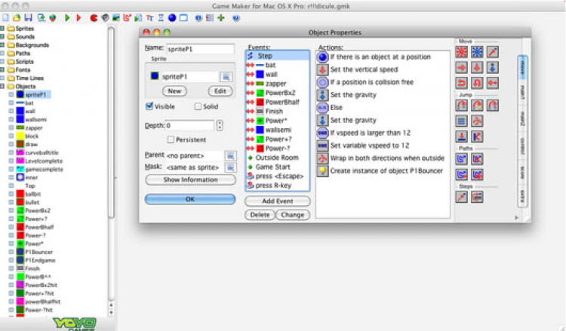Viewport: 566px width, 331px height.
Task: Switch to the main1 actions tab
Action: [x=522, y=93]
